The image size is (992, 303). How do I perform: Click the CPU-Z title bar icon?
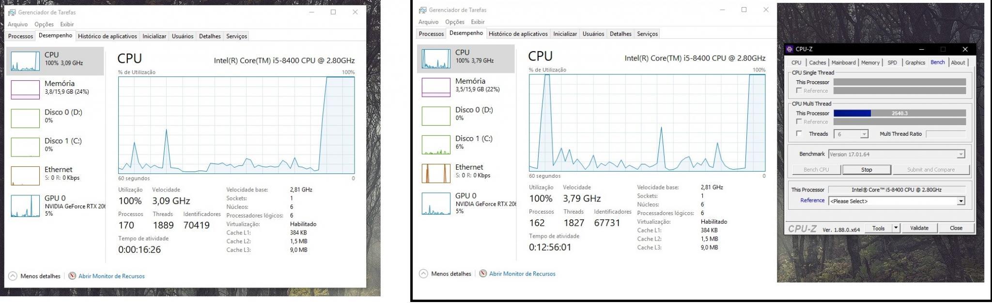pyautogui.click(x=790, y=49)
